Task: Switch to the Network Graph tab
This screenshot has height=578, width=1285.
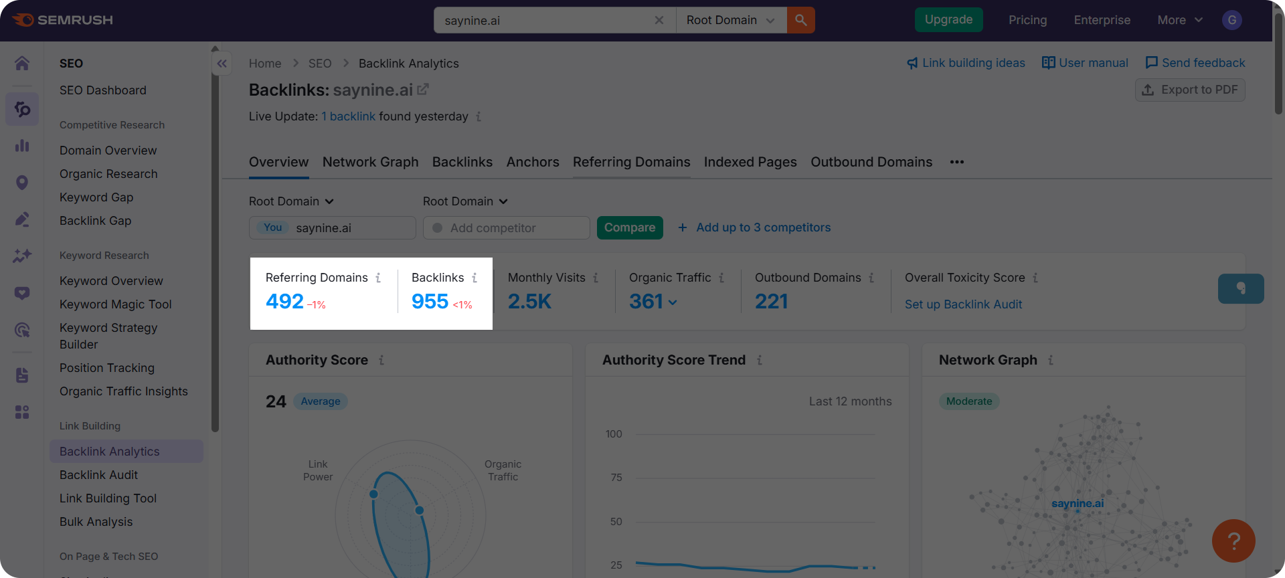Action: (x=370, y=162)
